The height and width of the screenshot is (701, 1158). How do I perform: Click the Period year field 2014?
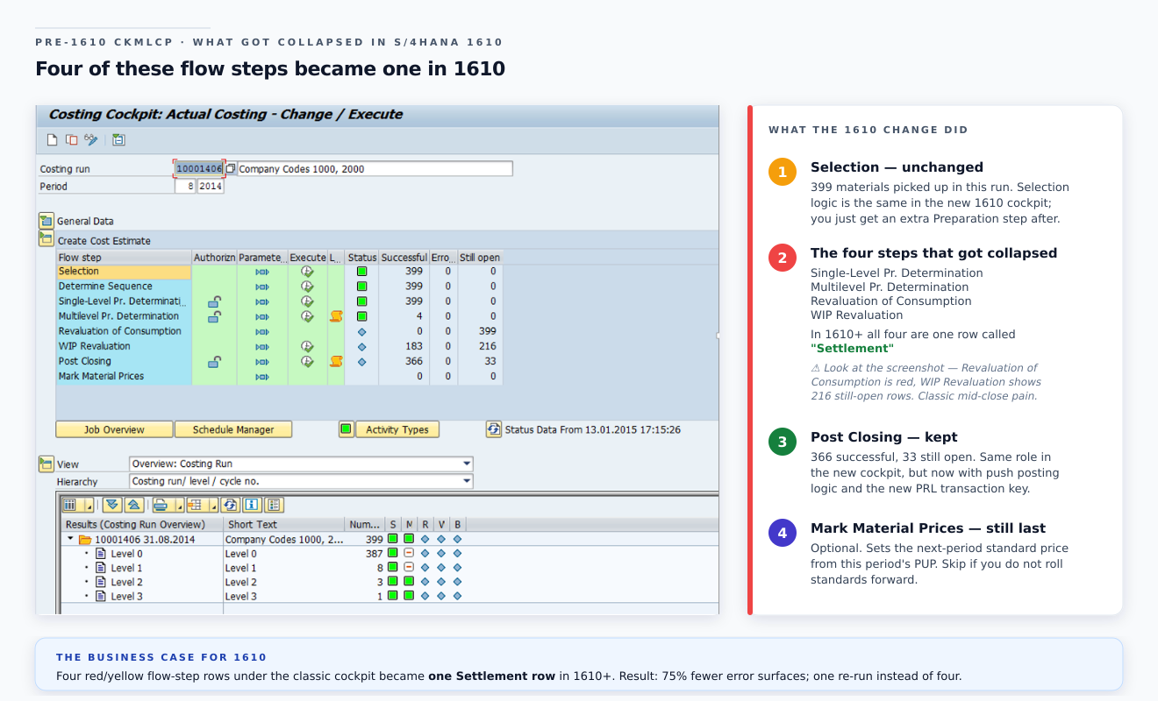tap(211, 186)
